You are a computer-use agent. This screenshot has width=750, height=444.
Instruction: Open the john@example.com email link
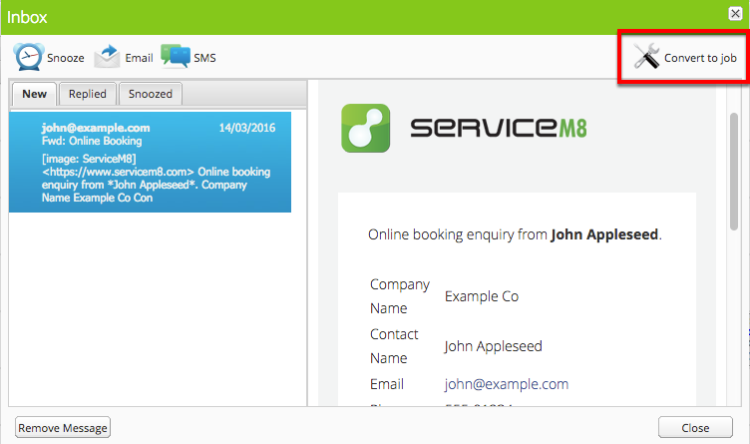tap(506, 384)
